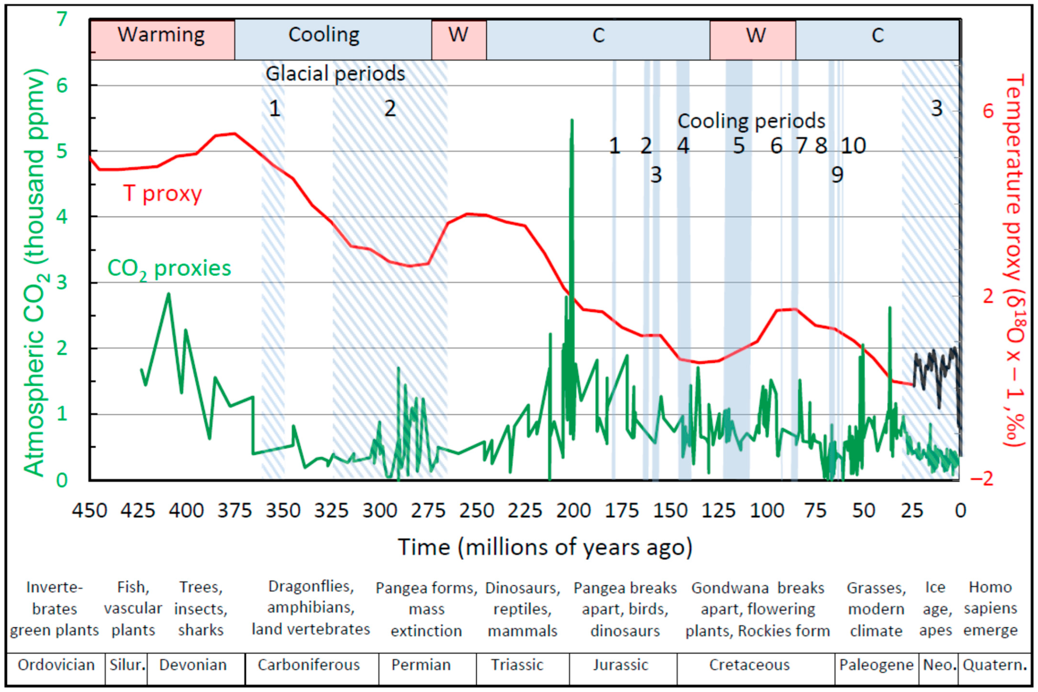Click the 'Ordovician' period cell
Viewport: 1038px width, 692px height.
[56, 665]
